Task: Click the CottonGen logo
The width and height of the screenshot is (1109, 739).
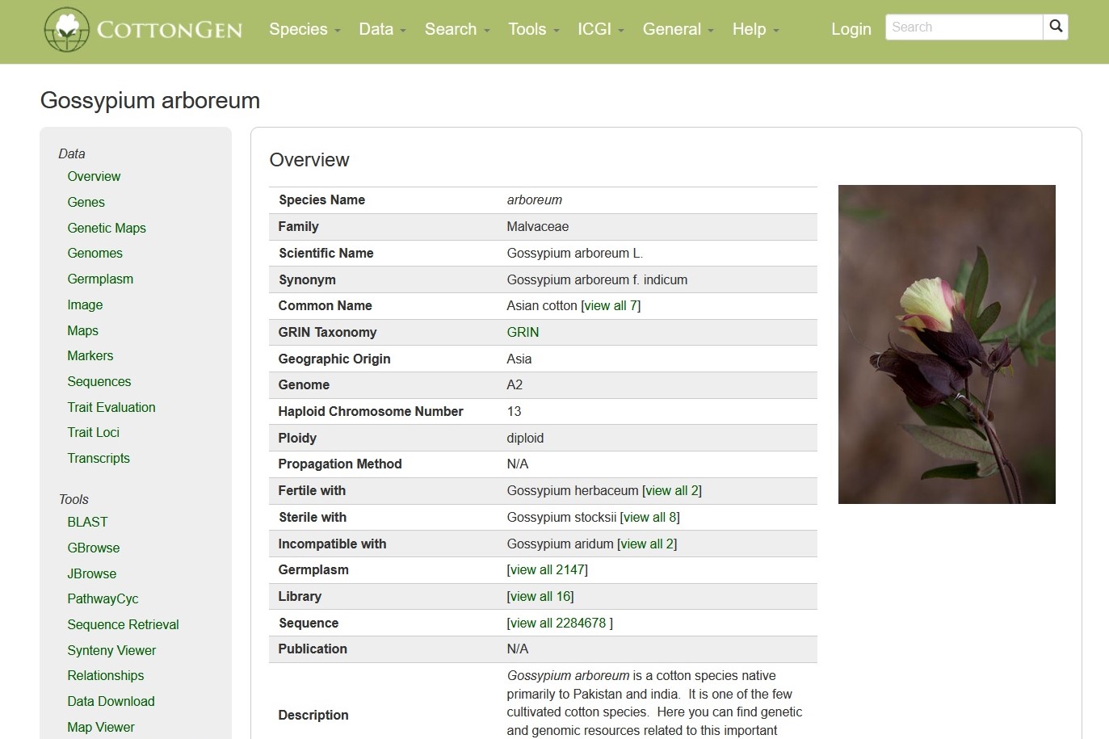Action: (x=143, y=29)
